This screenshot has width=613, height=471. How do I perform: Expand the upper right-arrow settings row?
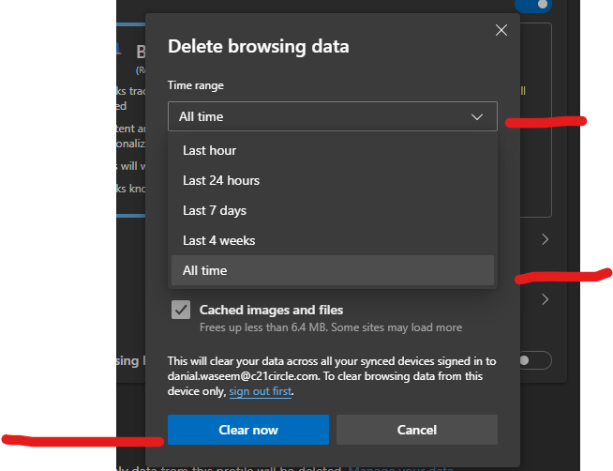click(545, 240)
